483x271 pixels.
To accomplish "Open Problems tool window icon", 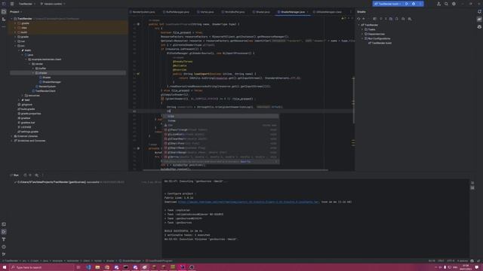I will point(4,247).
